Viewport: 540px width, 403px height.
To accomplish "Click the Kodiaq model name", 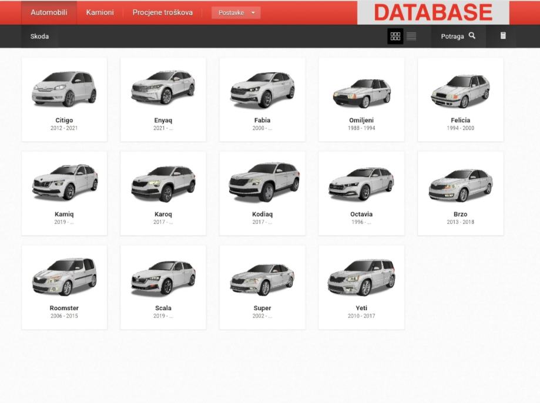I will pyautogui.click(x=263, y=214).
